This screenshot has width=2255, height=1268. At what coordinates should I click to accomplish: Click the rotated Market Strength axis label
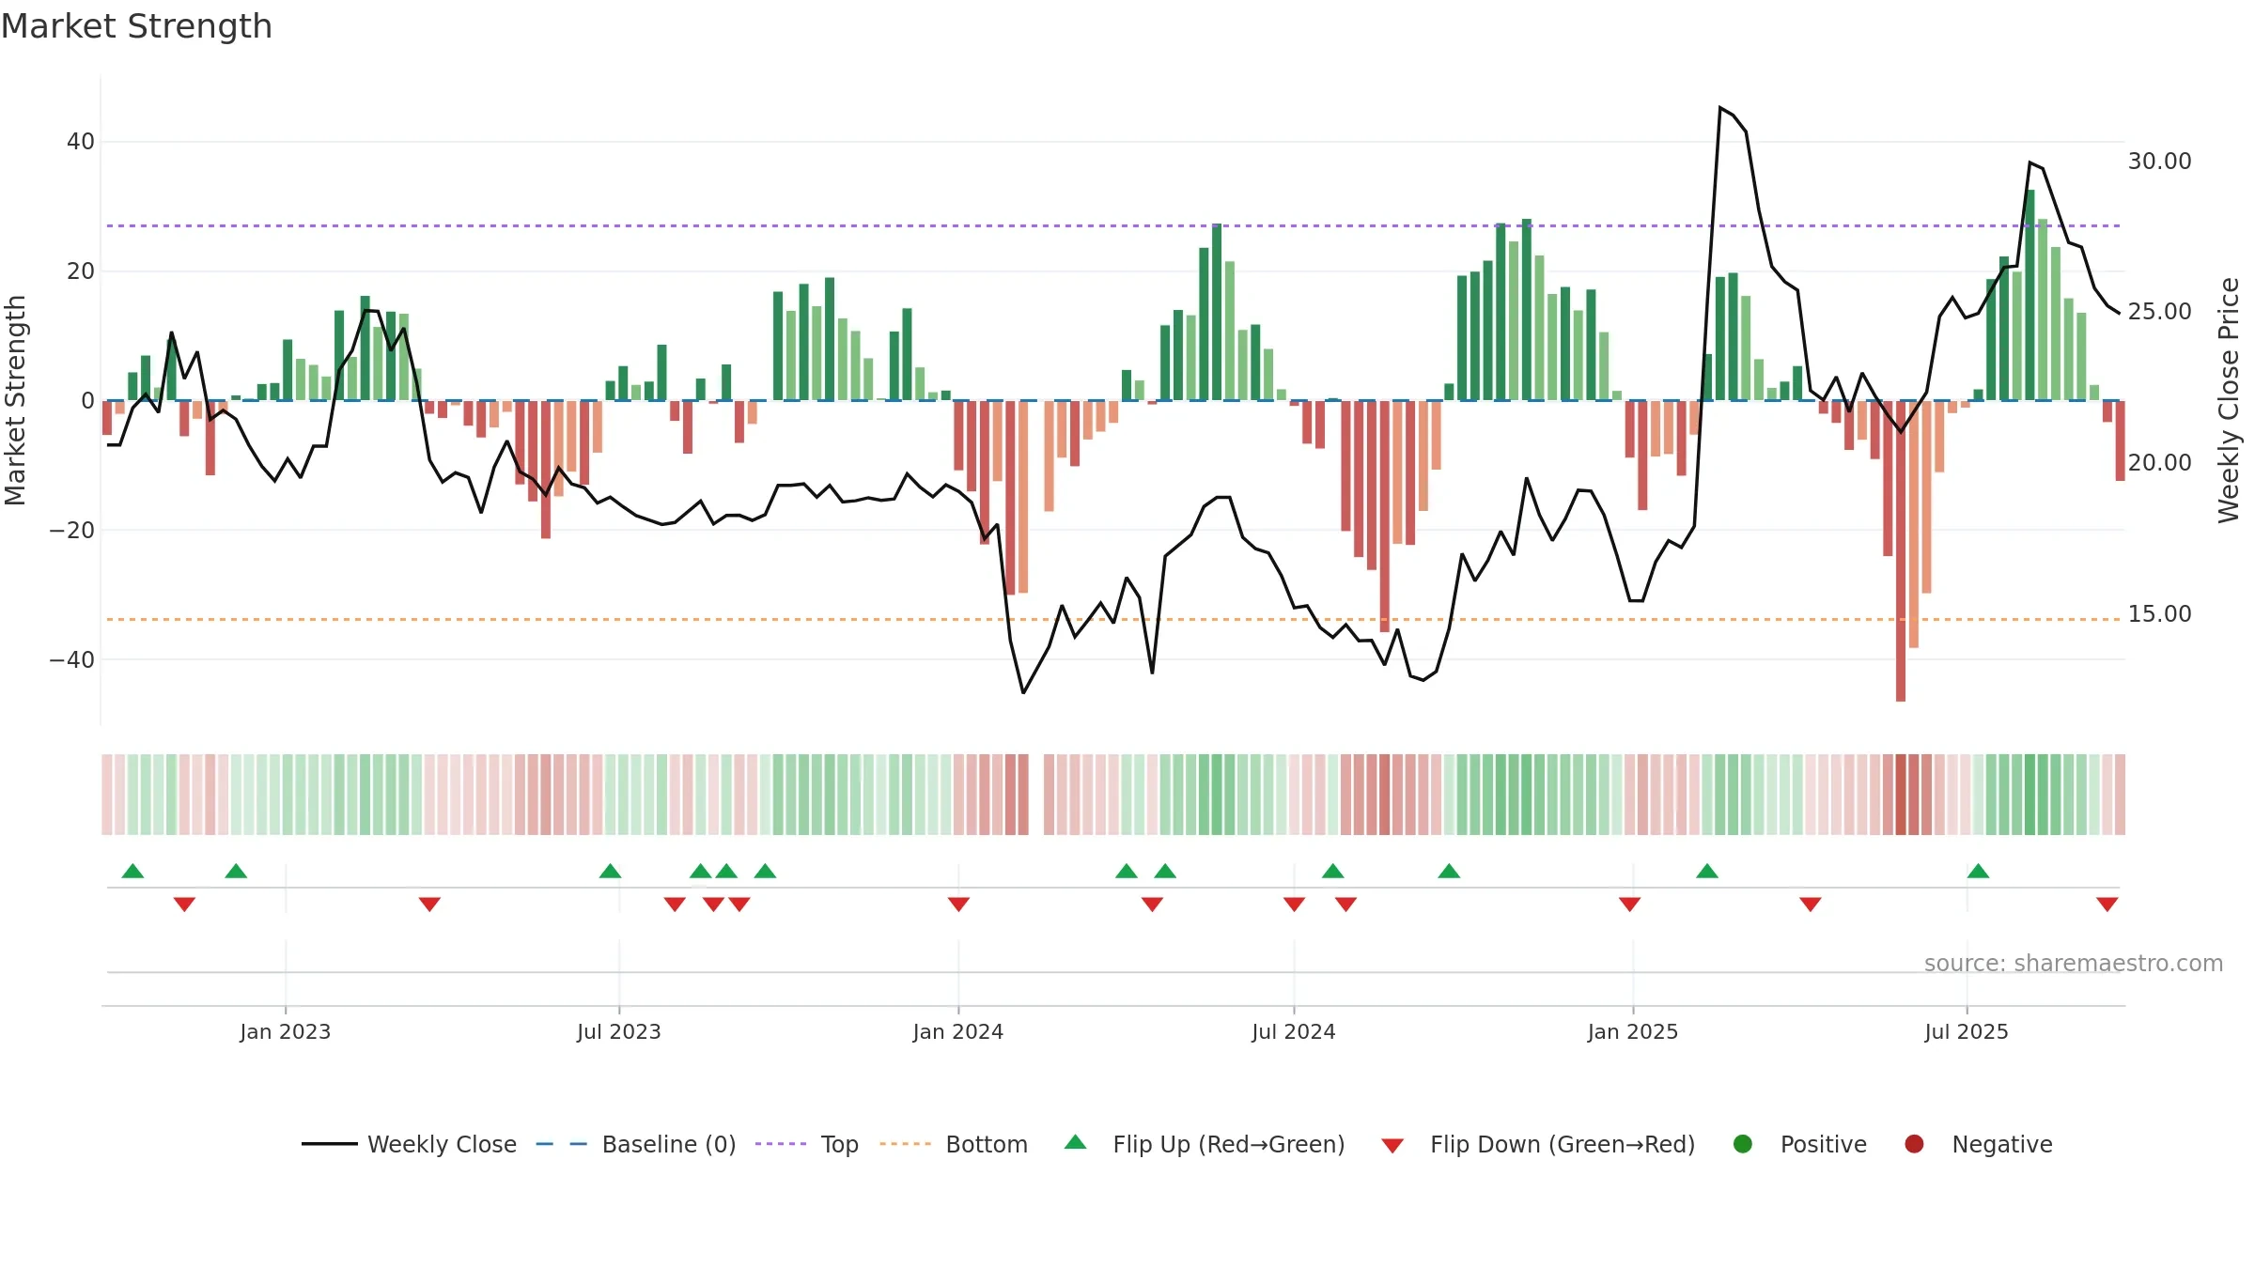16,400
